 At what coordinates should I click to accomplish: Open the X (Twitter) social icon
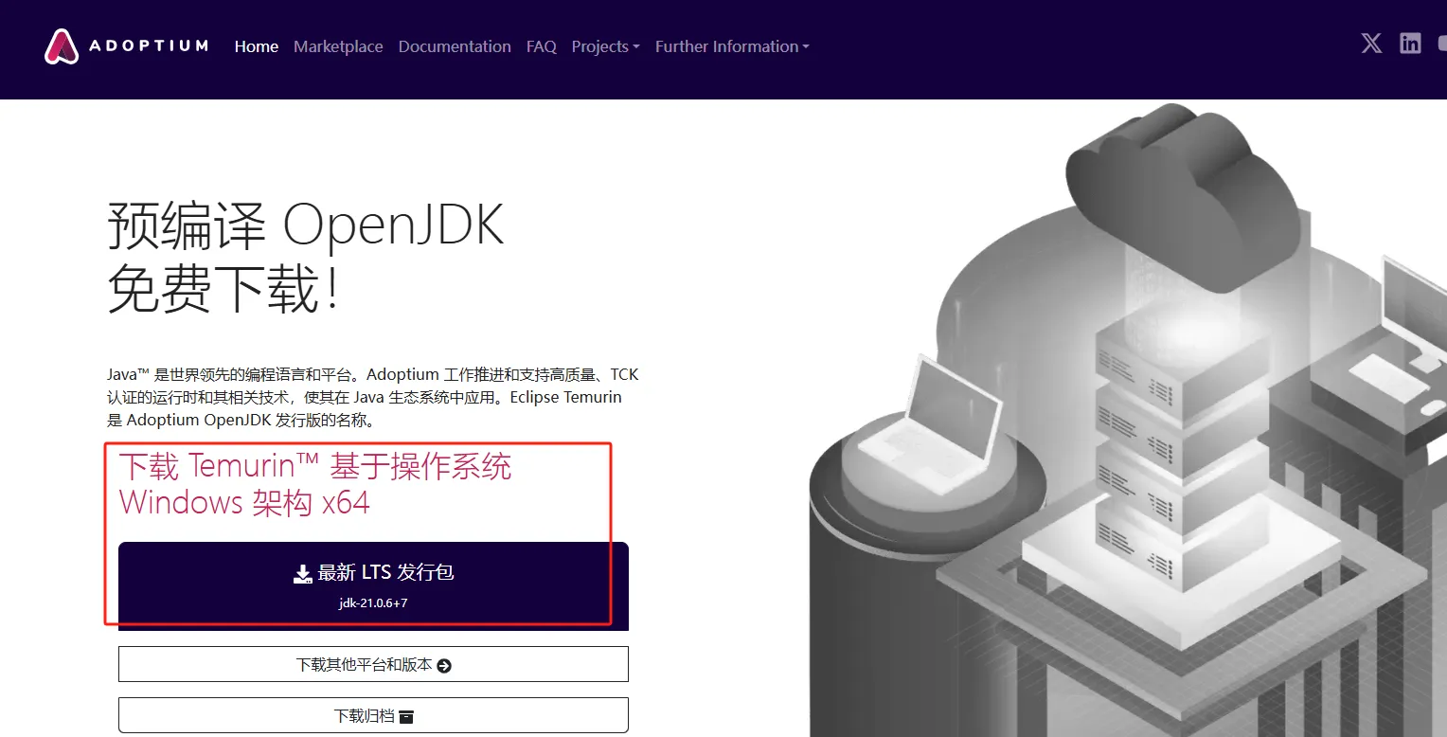click(x=1371, y=44)
